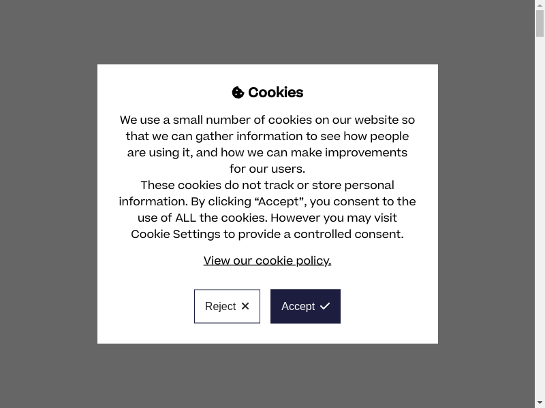The width and height of the screenshot is (545, 408).
Task: Click the dimmed overlay above the cookie dialog
Action: tap(267, 32)
